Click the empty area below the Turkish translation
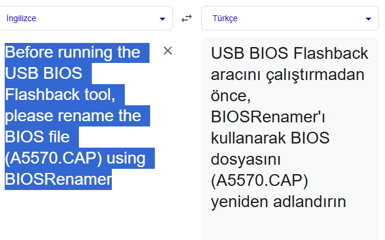 click(290, 226)
